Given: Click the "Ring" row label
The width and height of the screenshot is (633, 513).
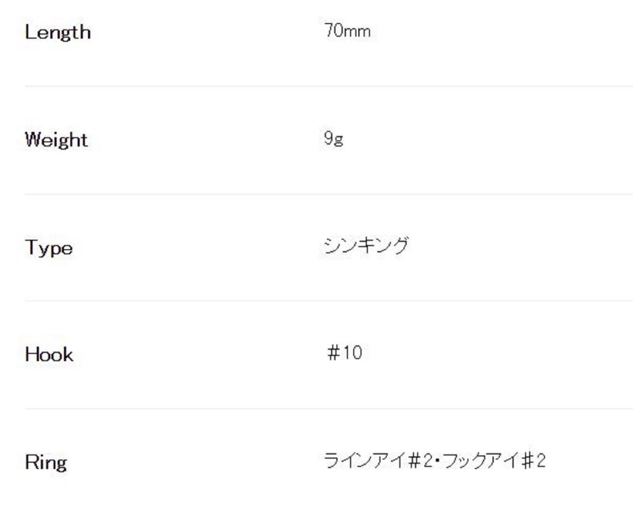Looking at the screenshot, I should point(46,462).
